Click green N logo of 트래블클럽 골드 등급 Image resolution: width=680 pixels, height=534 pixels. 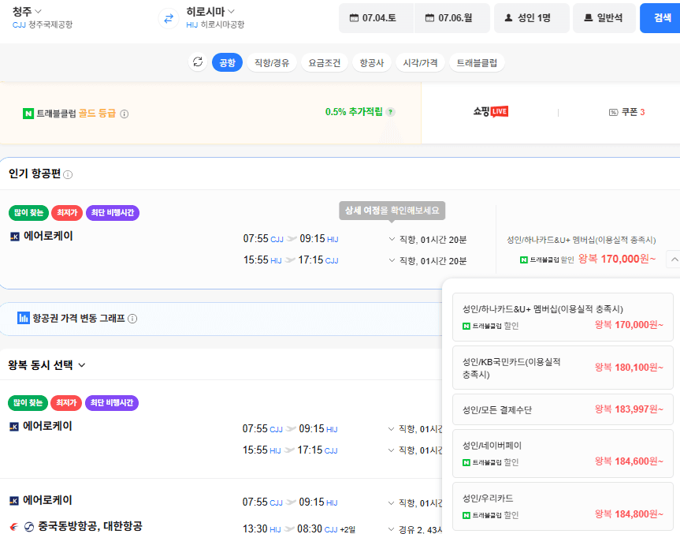click(28, 114)
